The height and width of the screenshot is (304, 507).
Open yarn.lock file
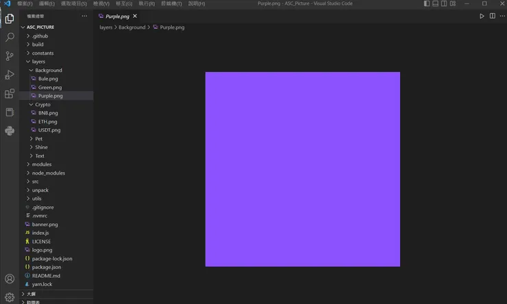(56, 284)
